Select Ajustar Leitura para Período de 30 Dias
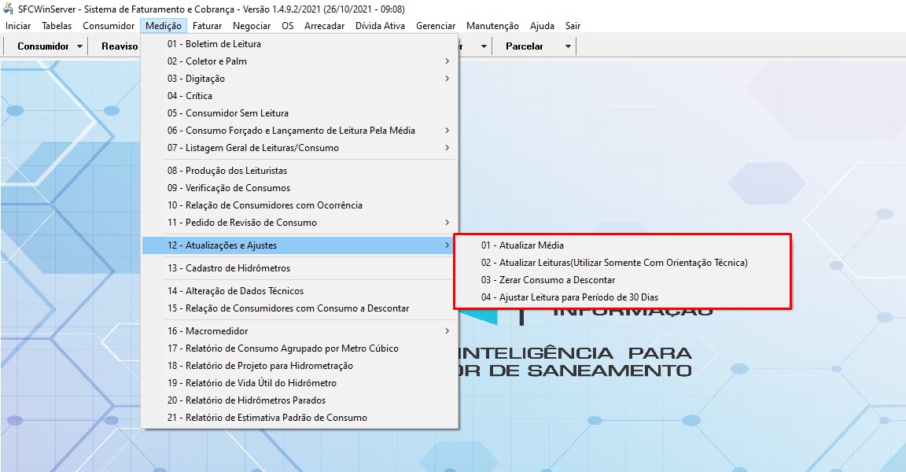 pyautogui.click(x=569, y=297)
